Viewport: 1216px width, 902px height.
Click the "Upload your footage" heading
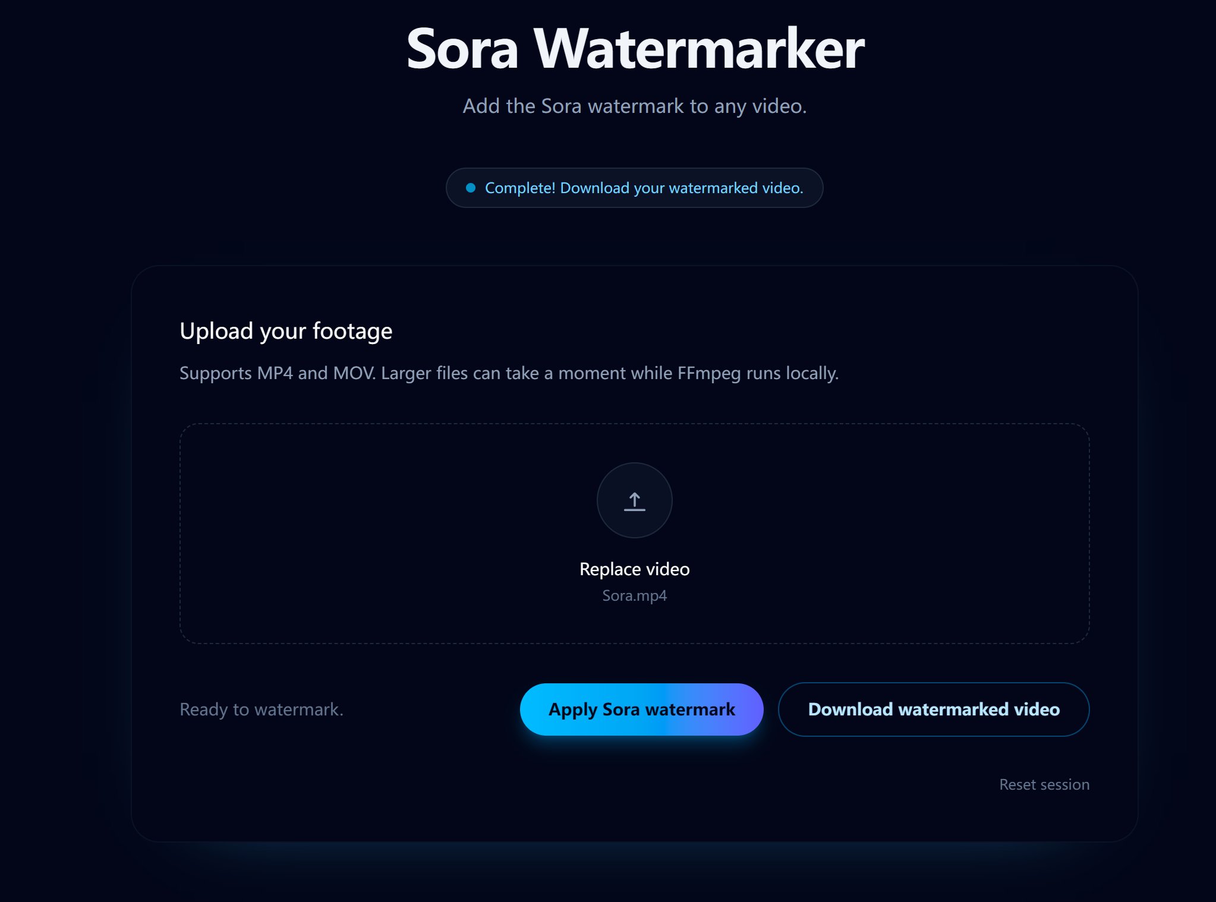click(286, 331)
